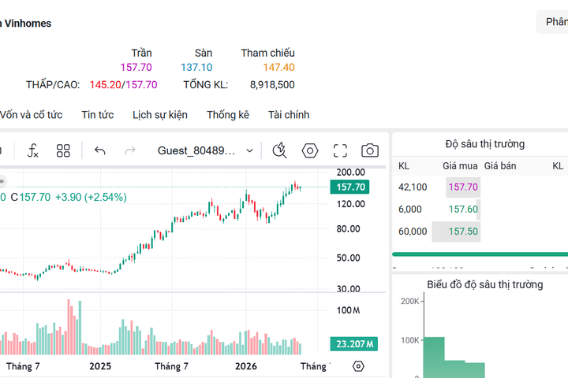
Task: Open the quick search lightning icon
Action: 279,150
